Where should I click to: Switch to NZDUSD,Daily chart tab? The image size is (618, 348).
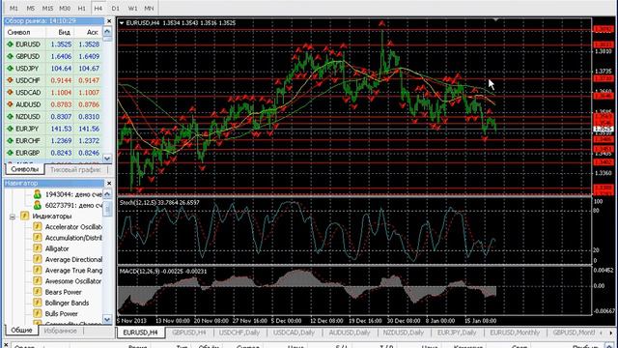[x=404, y=333]
